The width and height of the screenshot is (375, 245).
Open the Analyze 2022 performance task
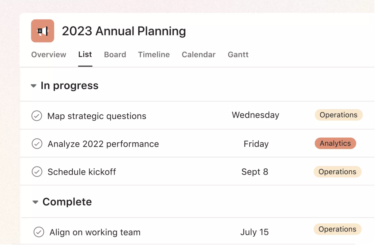pos(103,144)
